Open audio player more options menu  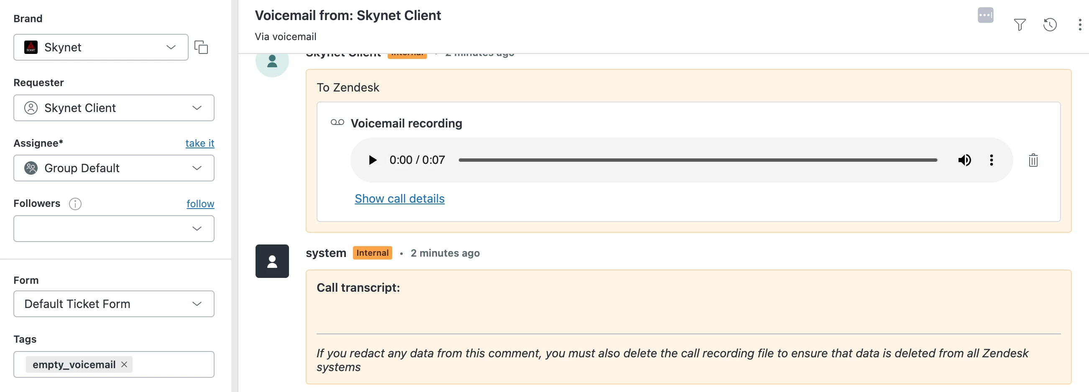[991, 160]
